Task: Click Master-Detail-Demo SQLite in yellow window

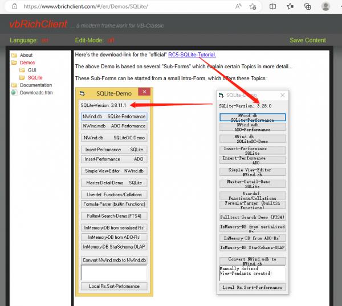Action: pos(114,183)
